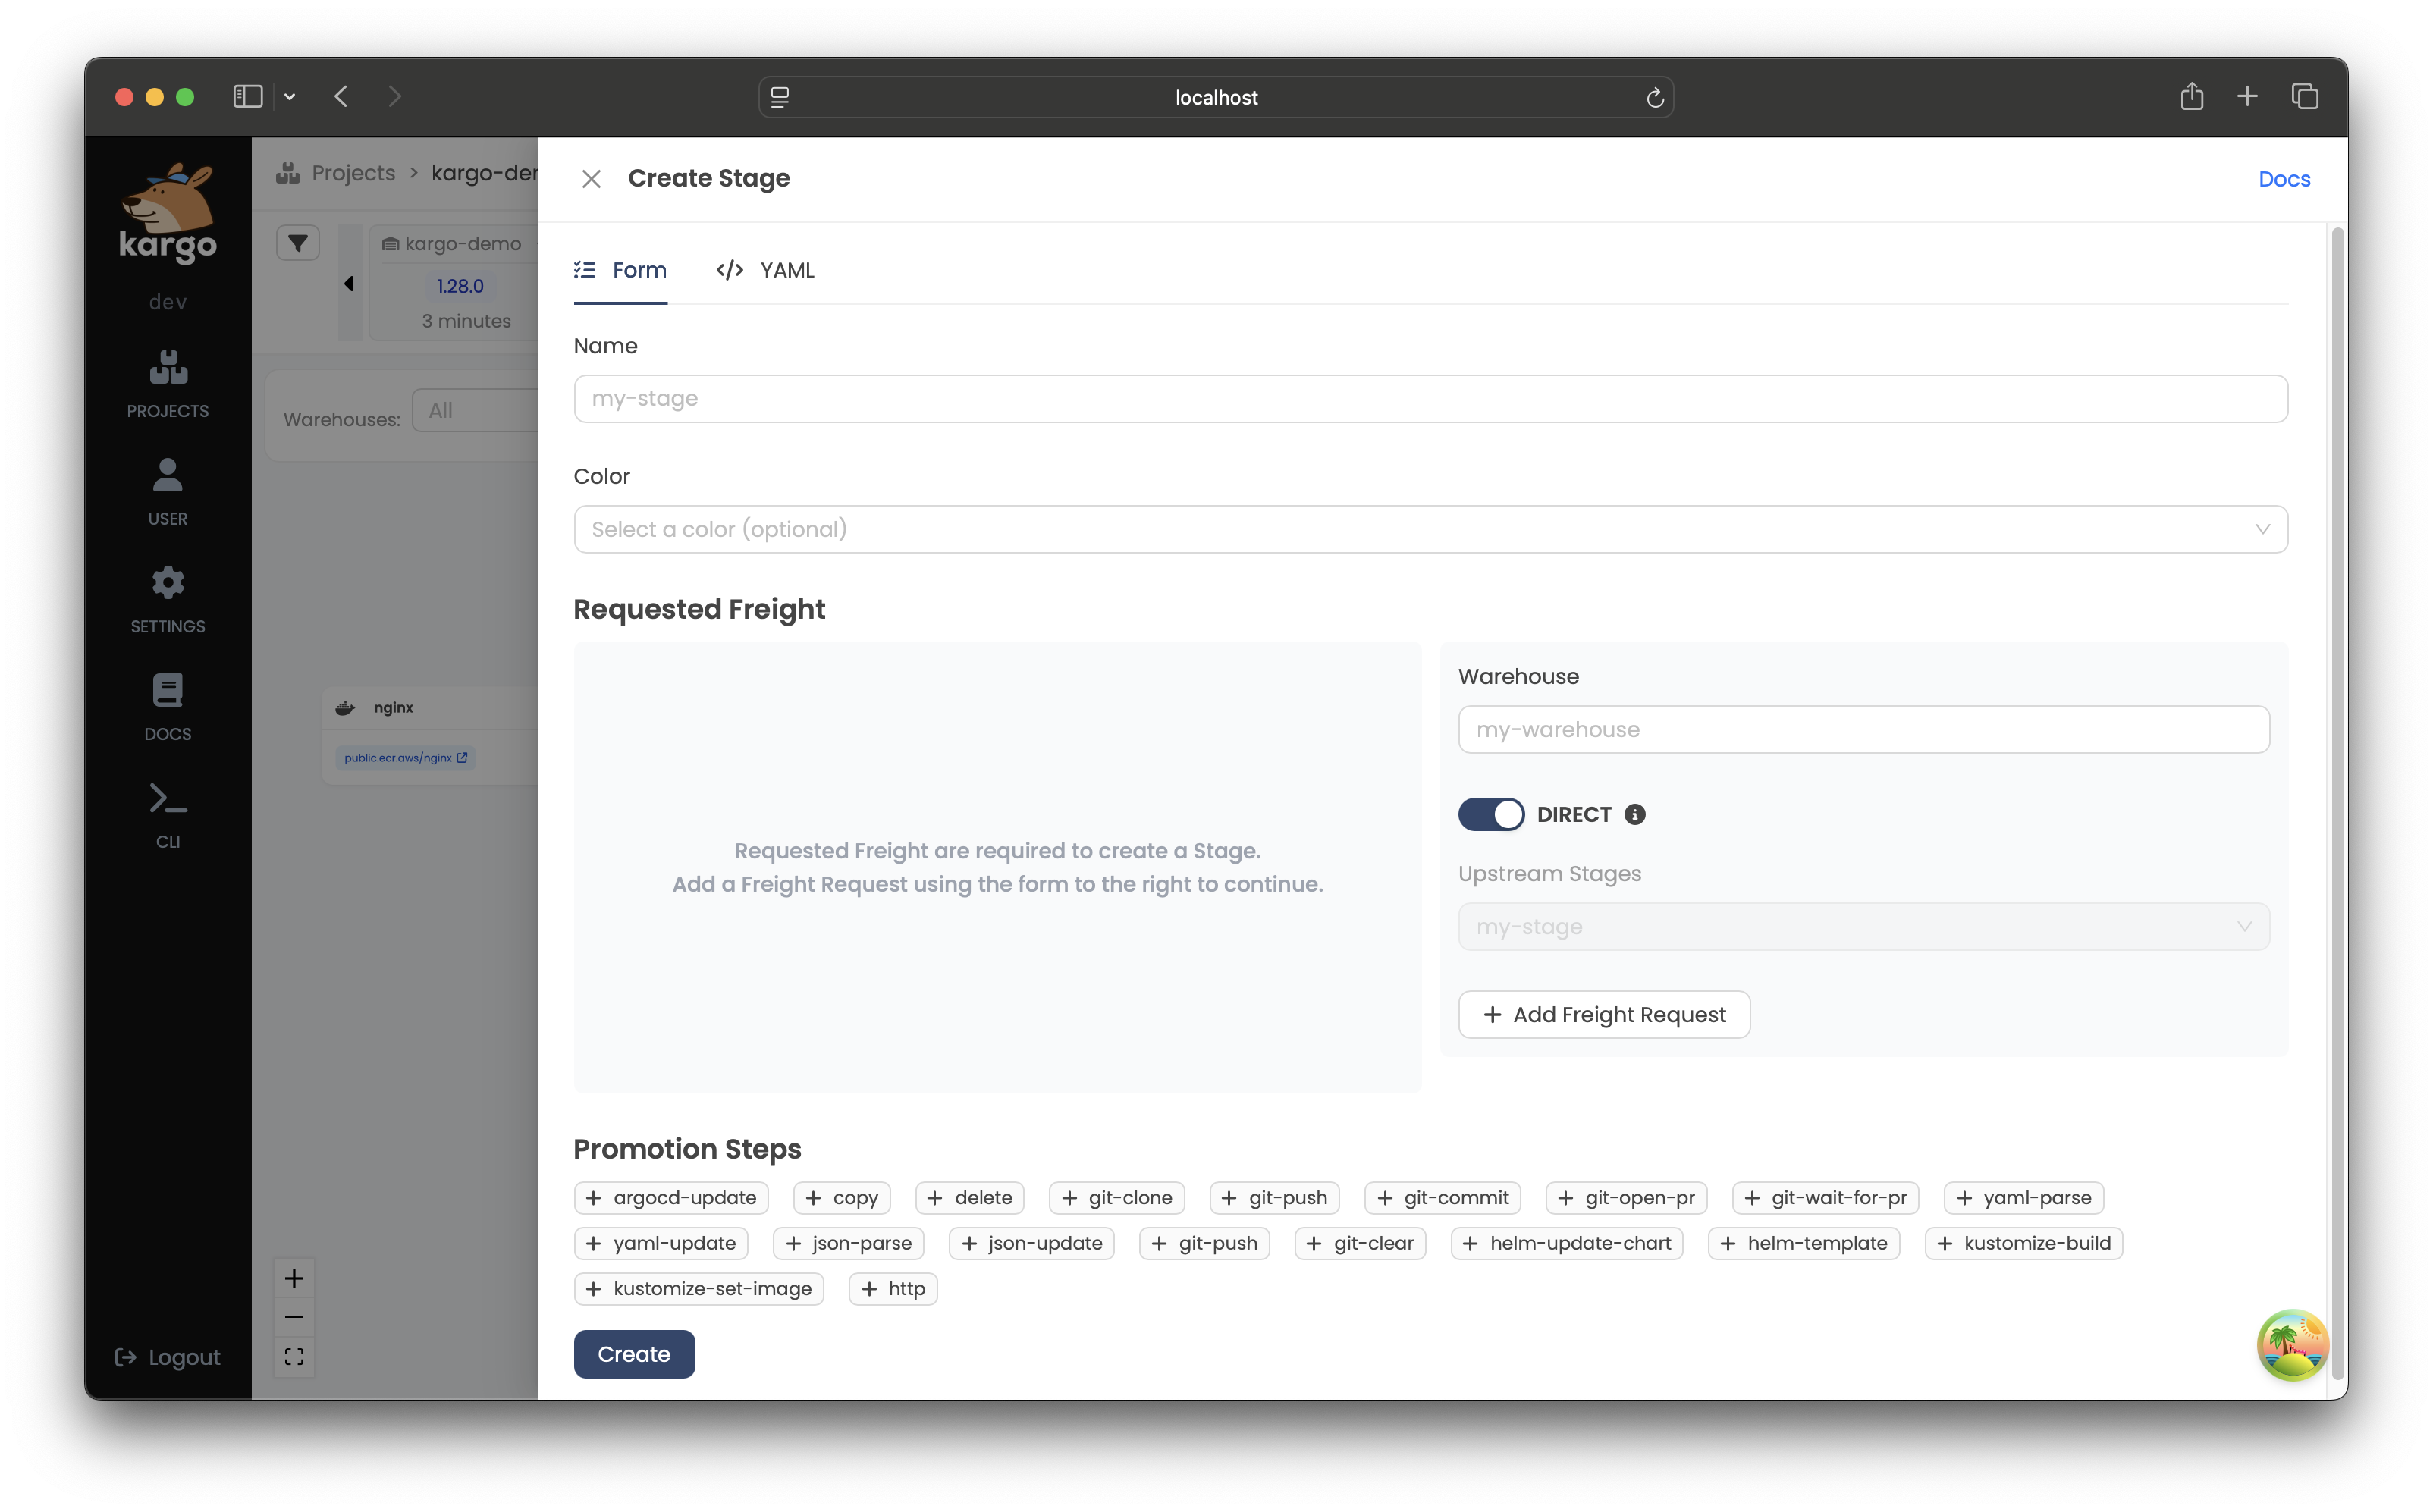Screen dimensions: 2433x1512
Task: Add the argocd-update promotion step
Action: [x=671, y=1198]
